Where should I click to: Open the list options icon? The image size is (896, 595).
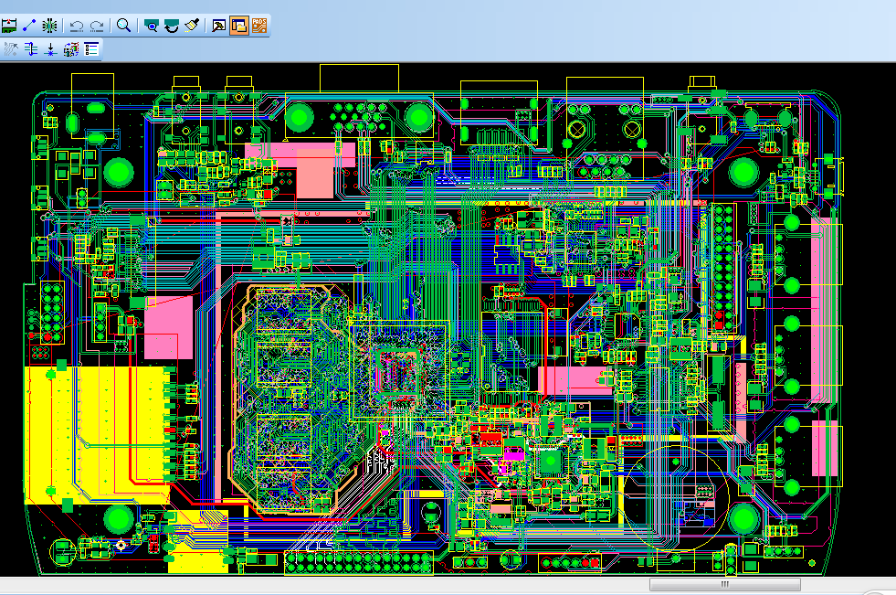(91, 49)
